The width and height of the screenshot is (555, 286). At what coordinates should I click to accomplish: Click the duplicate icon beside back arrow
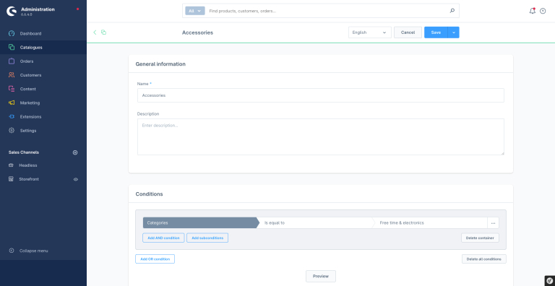(x=104, y=32)
